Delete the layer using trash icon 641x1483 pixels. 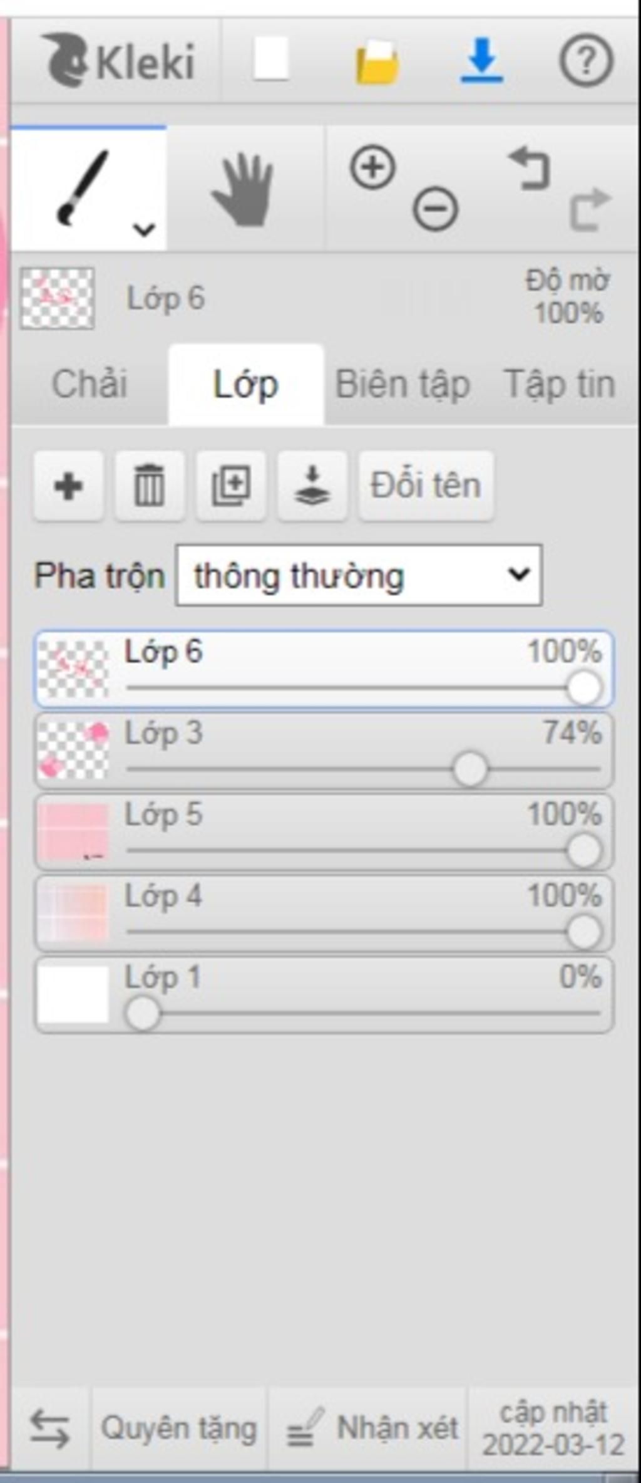[x=150, y=486]
